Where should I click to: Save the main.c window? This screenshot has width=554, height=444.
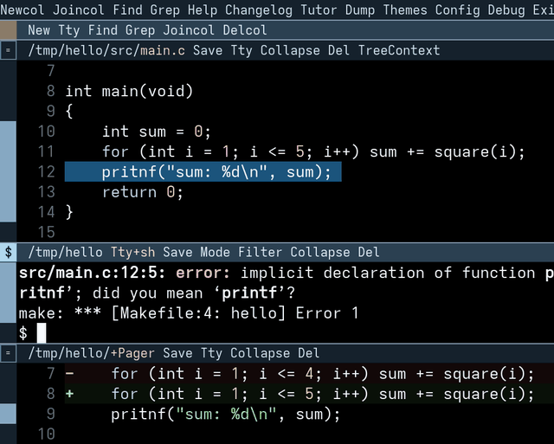(x=208, y=50)
